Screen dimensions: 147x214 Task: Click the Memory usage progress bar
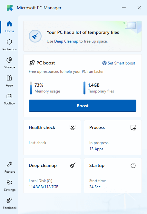pos(31,88)
